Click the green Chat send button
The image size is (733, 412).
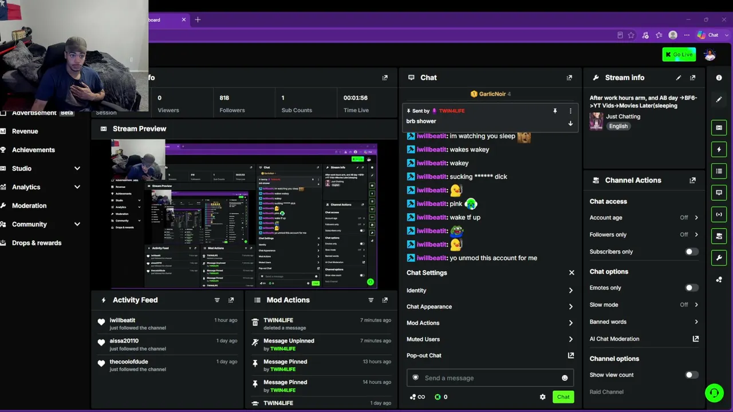click(563, 397)
